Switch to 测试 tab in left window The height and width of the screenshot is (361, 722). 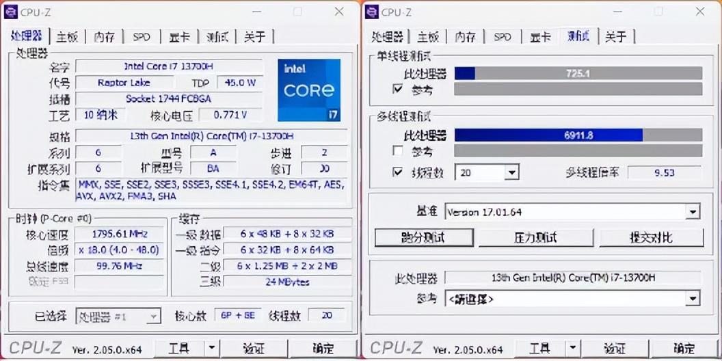click(217, 37)
